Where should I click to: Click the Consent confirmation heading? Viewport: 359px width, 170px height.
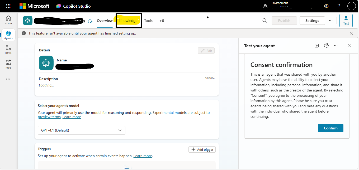pos(281,65)
